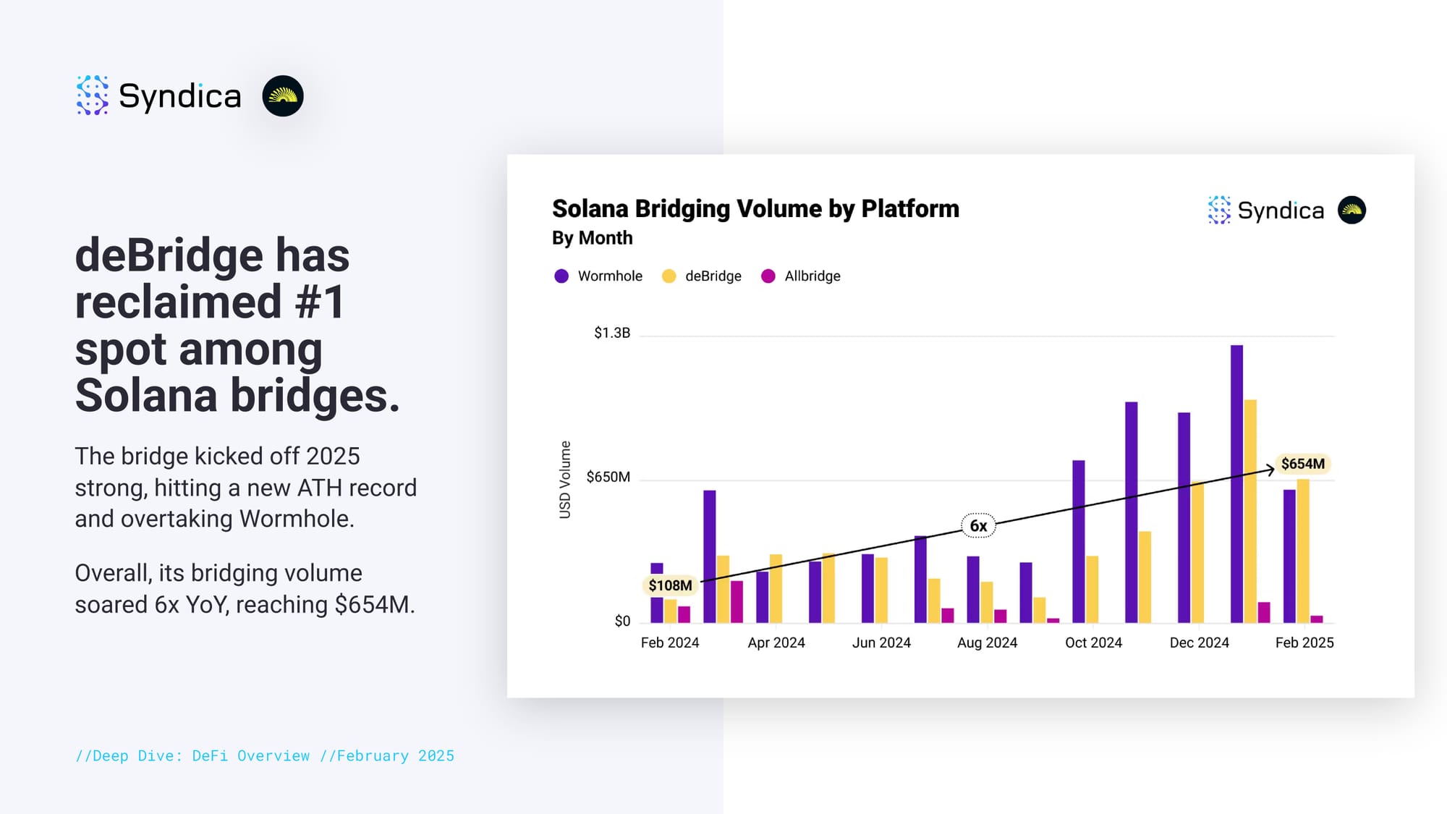Click the 6x growth annotation bubble
The height and width of the screenshot is (814, 1447).
978,526
